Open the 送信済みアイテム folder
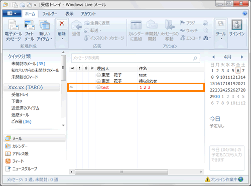Image resolution: width=251 pixels, height=186 pixels. 25,108
